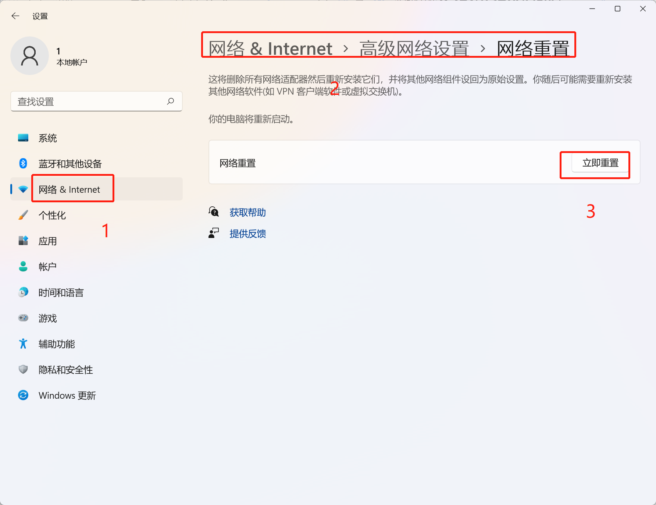
Task: Click the search magnifier icon
Action: pyautogui.click(x=170, y=101)
